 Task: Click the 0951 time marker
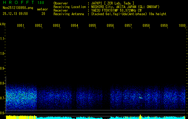(x=21, y=26)
